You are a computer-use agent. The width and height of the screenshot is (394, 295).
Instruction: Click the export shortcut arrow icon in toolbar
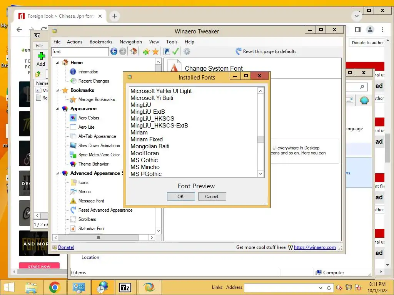point(166,51)
